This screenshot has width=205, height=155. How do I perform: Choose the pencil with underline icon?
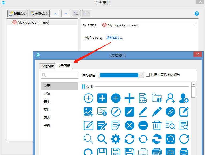point(143,112)
